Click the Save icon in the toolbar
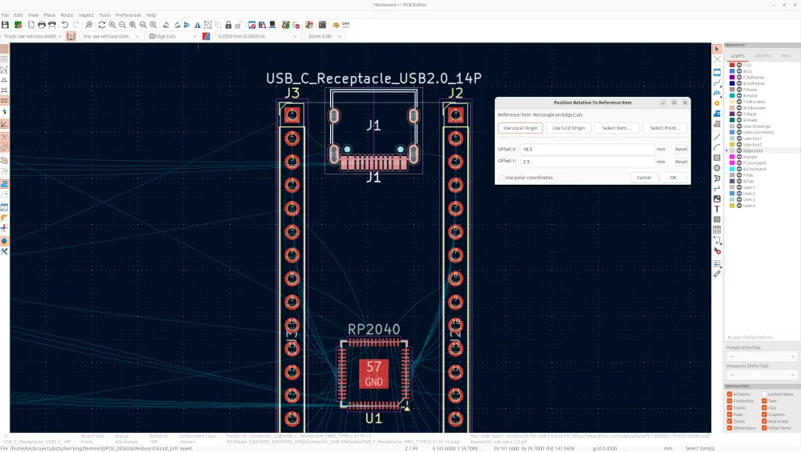Screen dimensions: 801x452 5,25
